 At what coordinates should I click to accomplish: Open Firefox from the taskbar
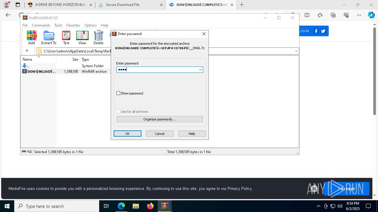150,206
